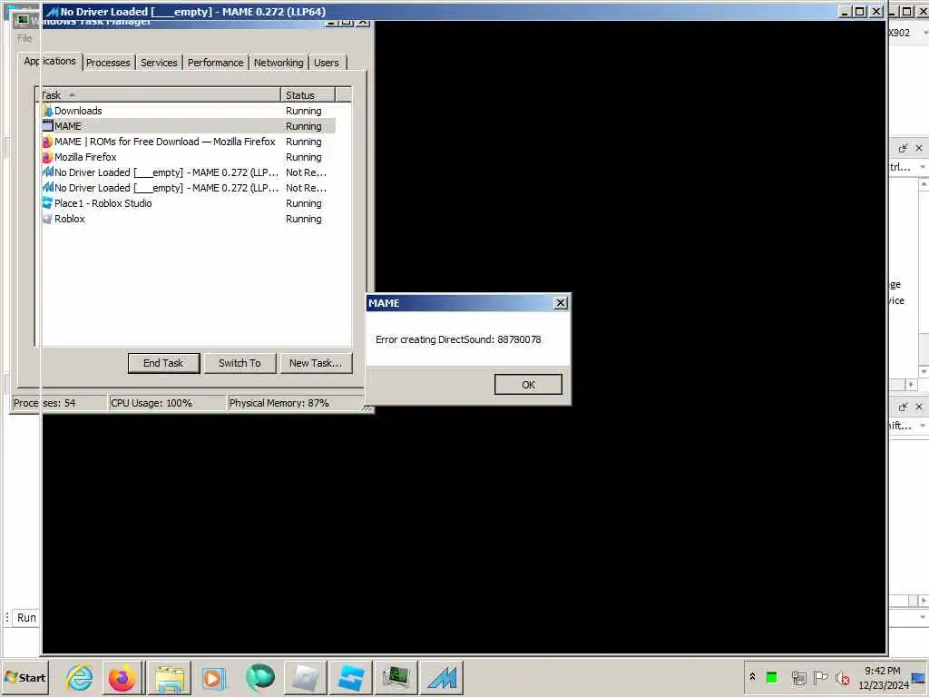Sort tasks by the Status column
Image resolution: width=929 pixels, height=697 pixels.
point(308,94)
